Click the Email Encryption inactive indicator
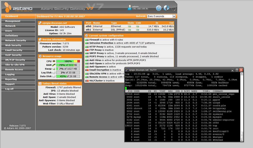 [87, 70]
